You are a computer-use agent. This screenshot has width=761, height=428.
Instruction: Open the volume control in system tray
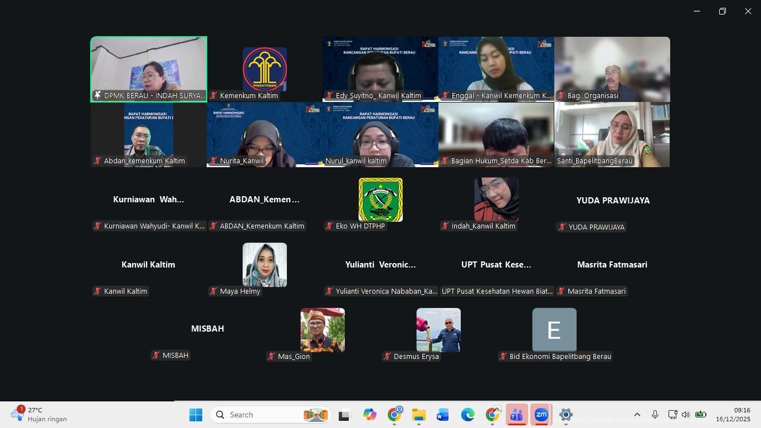click(686, 415)
